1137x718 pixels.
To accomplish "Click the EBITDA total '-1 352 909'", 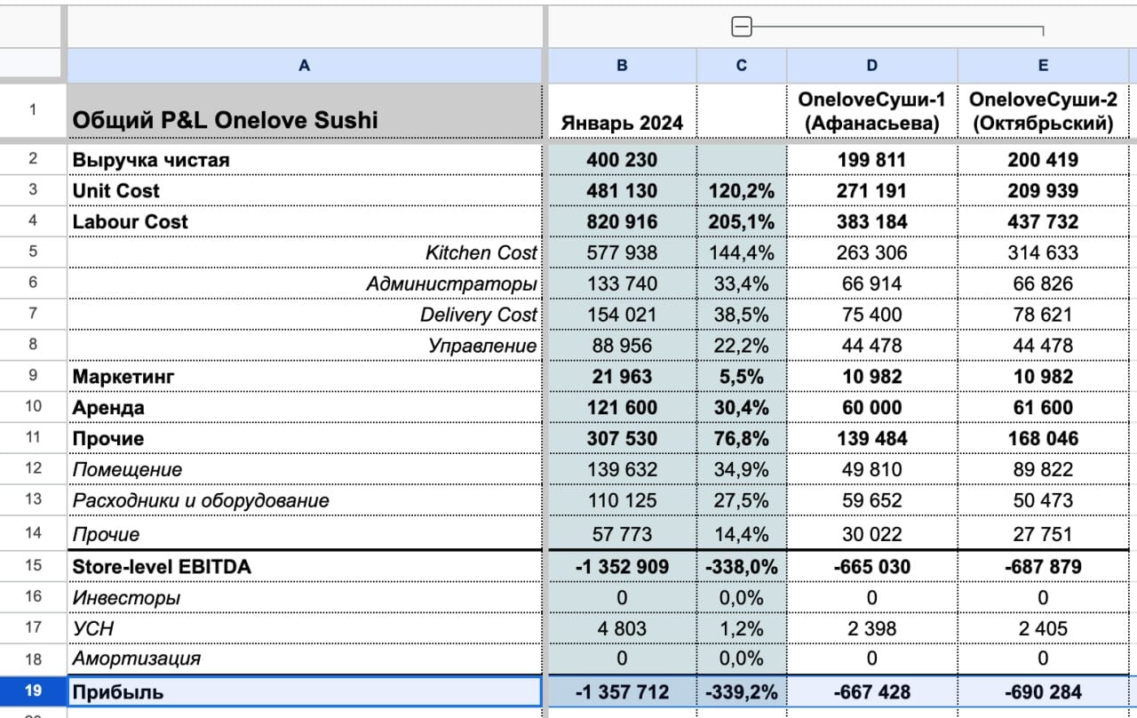I will (623, 566).
